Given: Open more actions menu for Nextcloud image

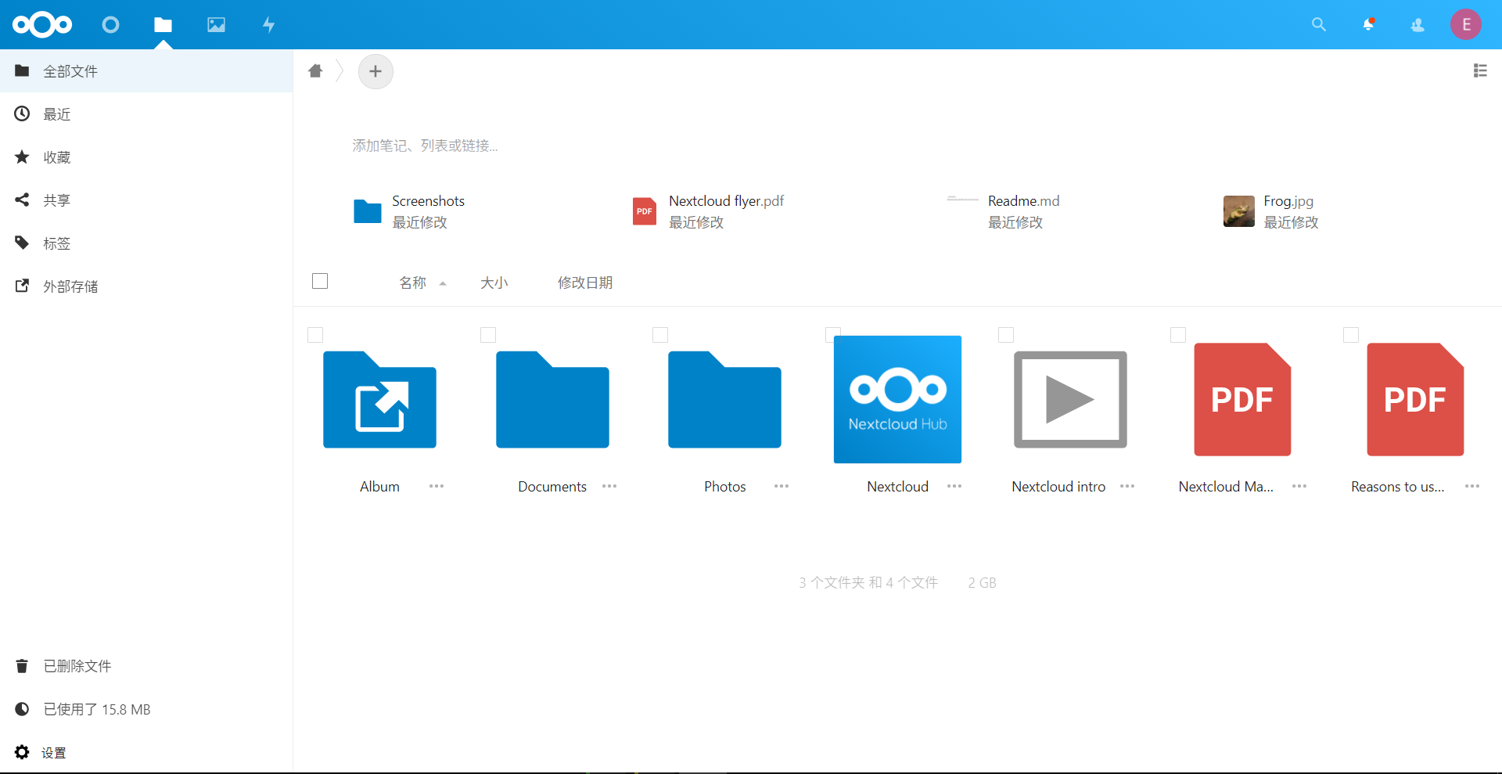Looking at the screenshot, I should [954, 487].
